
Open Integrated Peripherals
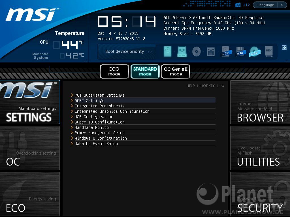click(x=143, y=106)
